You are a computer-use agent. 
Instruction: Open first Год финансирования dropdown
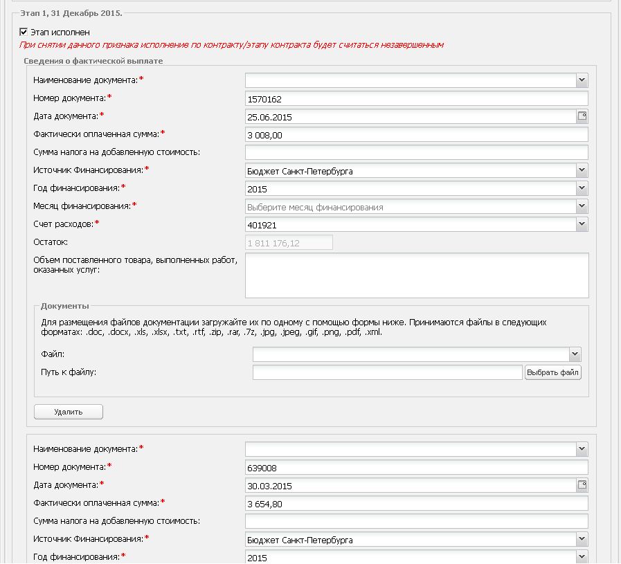coord(582,188)
